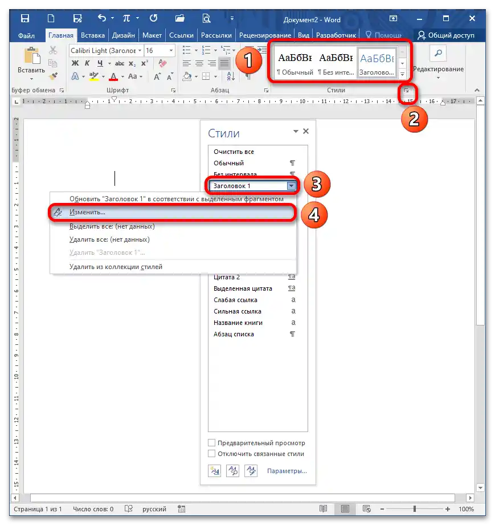Undo the last action
Screen dimensions: 495x525
pyautogui.click(x=102, y=18)
